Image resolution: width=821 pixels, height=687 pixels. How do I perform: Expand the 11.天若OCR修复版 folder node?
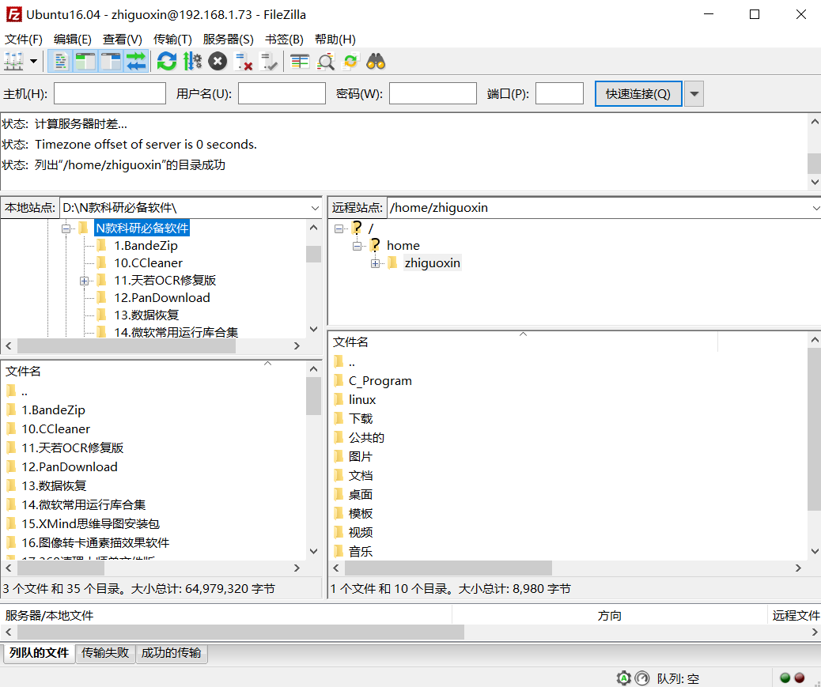tap(84, 281)
